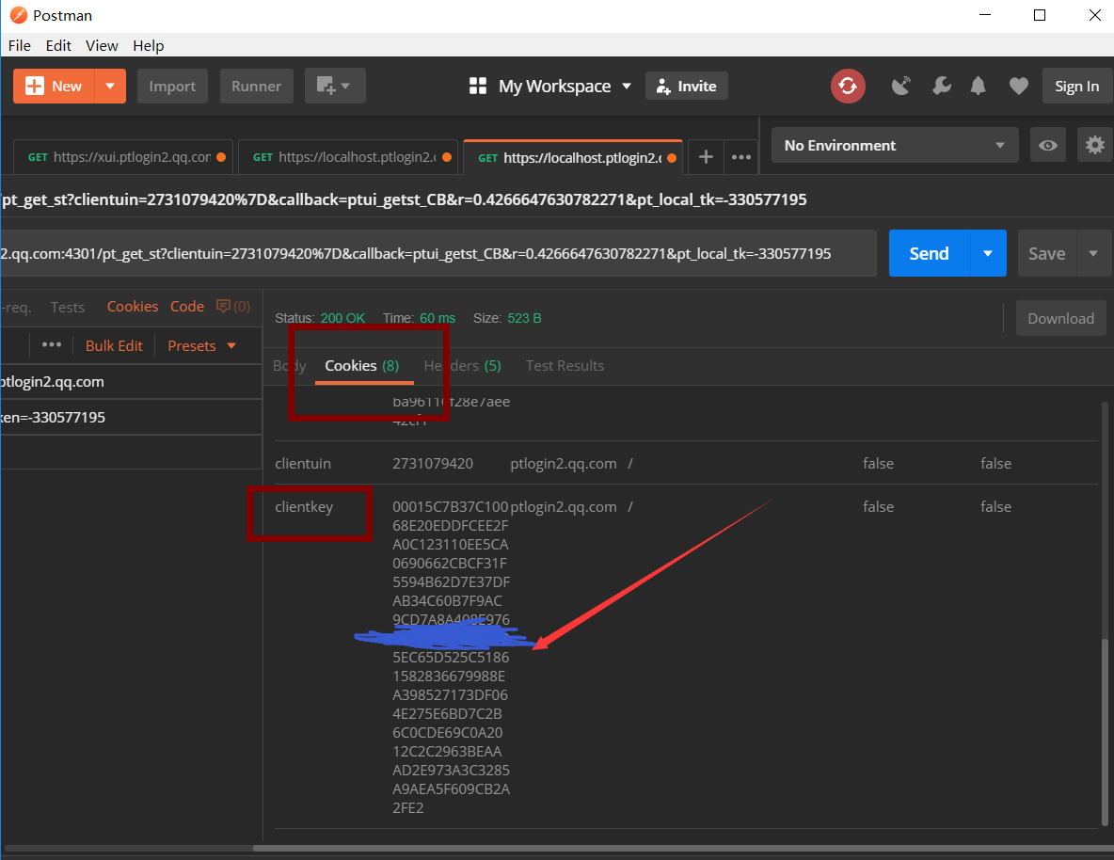1114x860 pixels.
Task: Open the request Cookies link
Action: [133, 307]
